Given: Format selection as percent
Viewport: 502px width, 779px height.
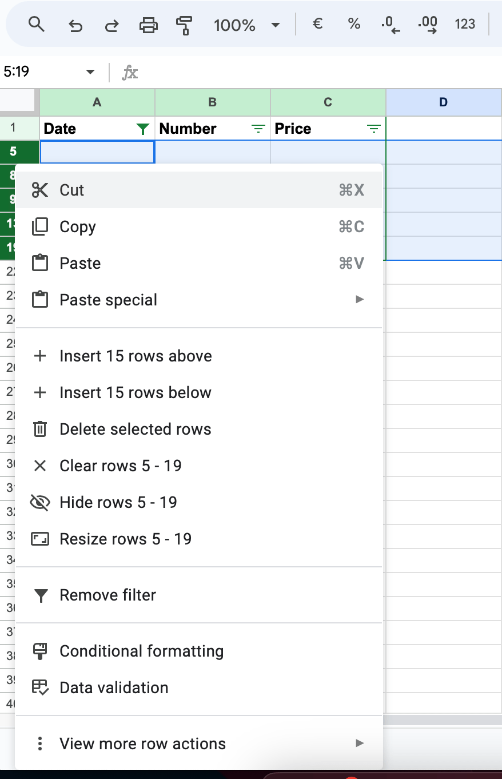Looking at the screenshot, I should [353, 24].
